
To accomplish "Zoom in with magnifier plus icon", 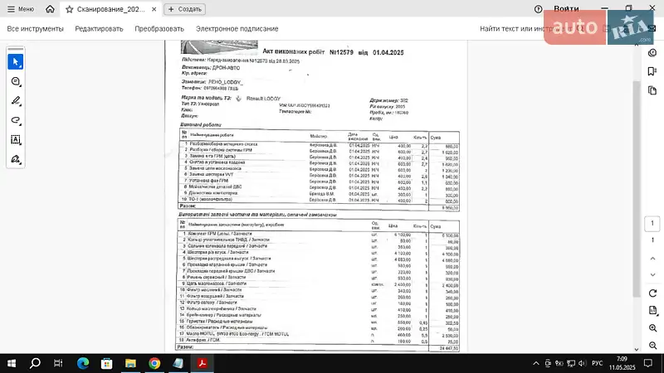I will [x=652, y=328].
